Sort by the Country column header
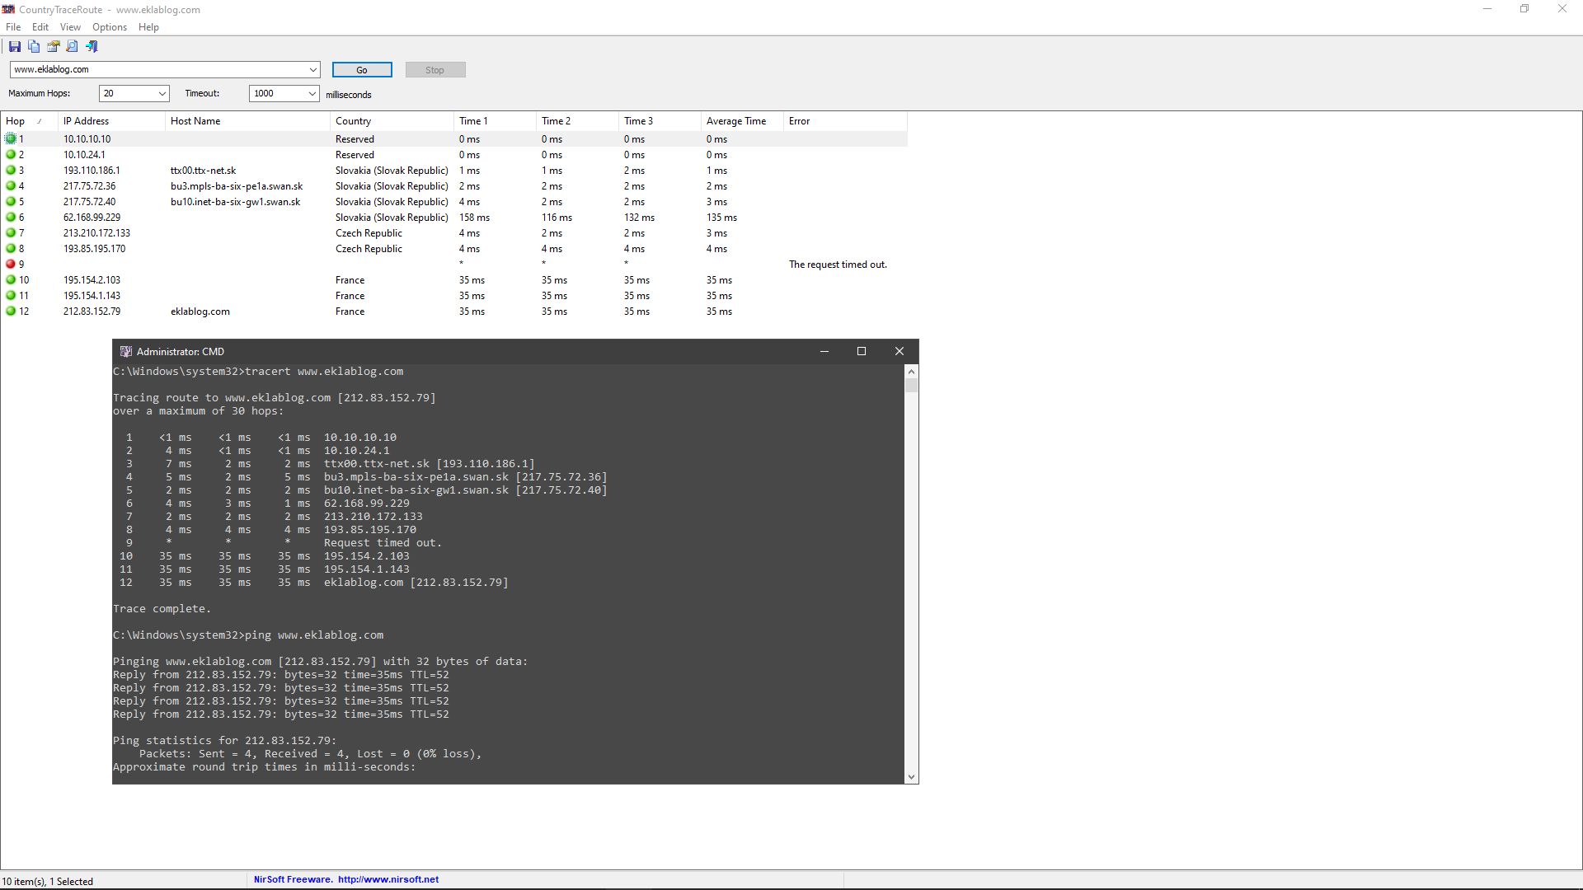 click(x=392, y=121)
